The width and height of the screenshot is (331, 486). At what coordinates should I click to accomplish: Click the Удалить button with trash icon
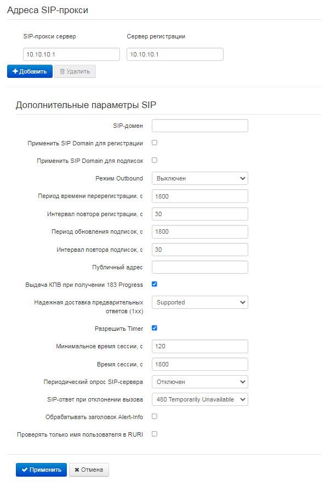point(75,71)
